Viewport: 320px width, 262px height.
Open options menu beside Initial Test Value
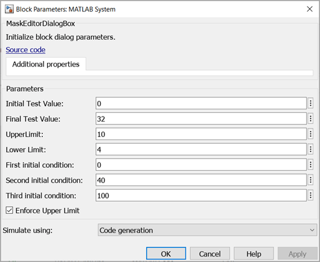point(310,103)
